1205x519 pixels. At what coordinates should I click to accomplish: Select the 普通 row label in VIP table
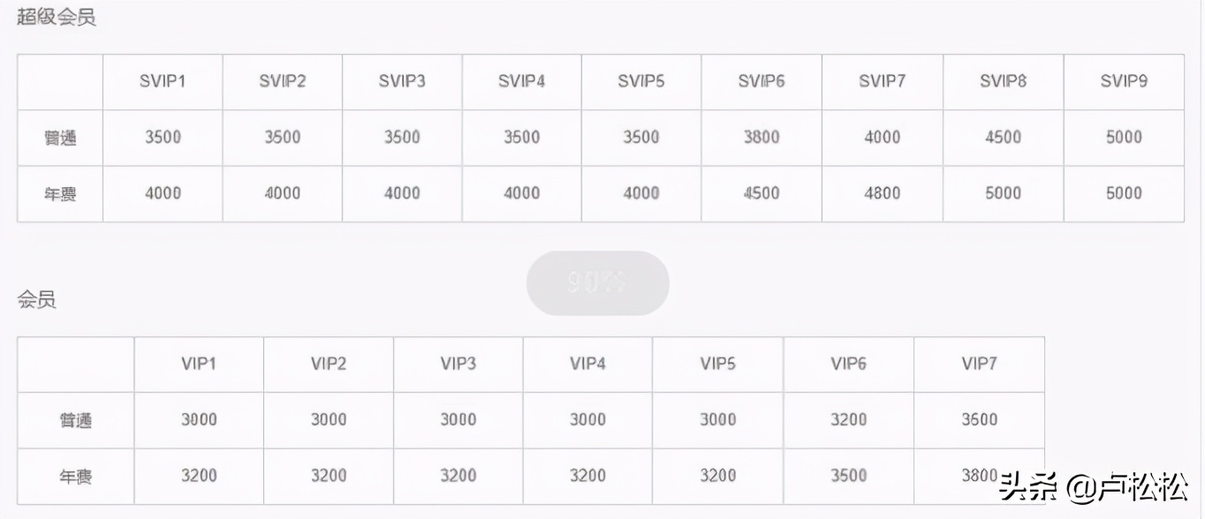point(76,420)
